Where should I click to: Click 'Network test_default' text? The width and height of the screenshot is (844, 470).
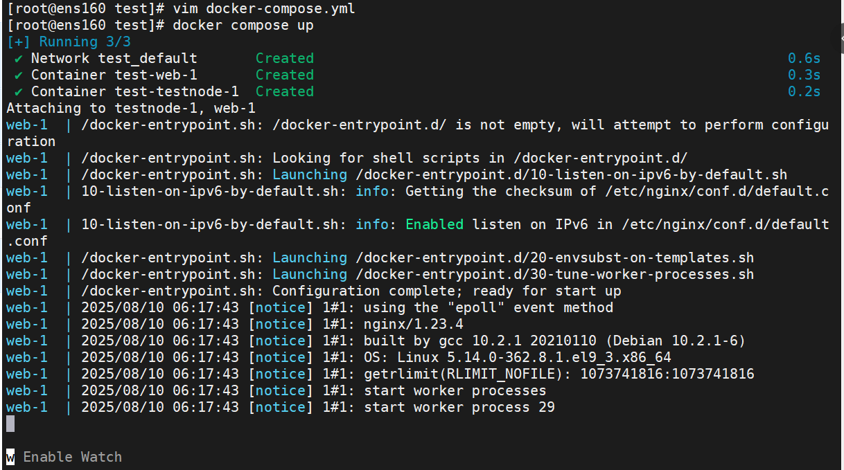114,58
